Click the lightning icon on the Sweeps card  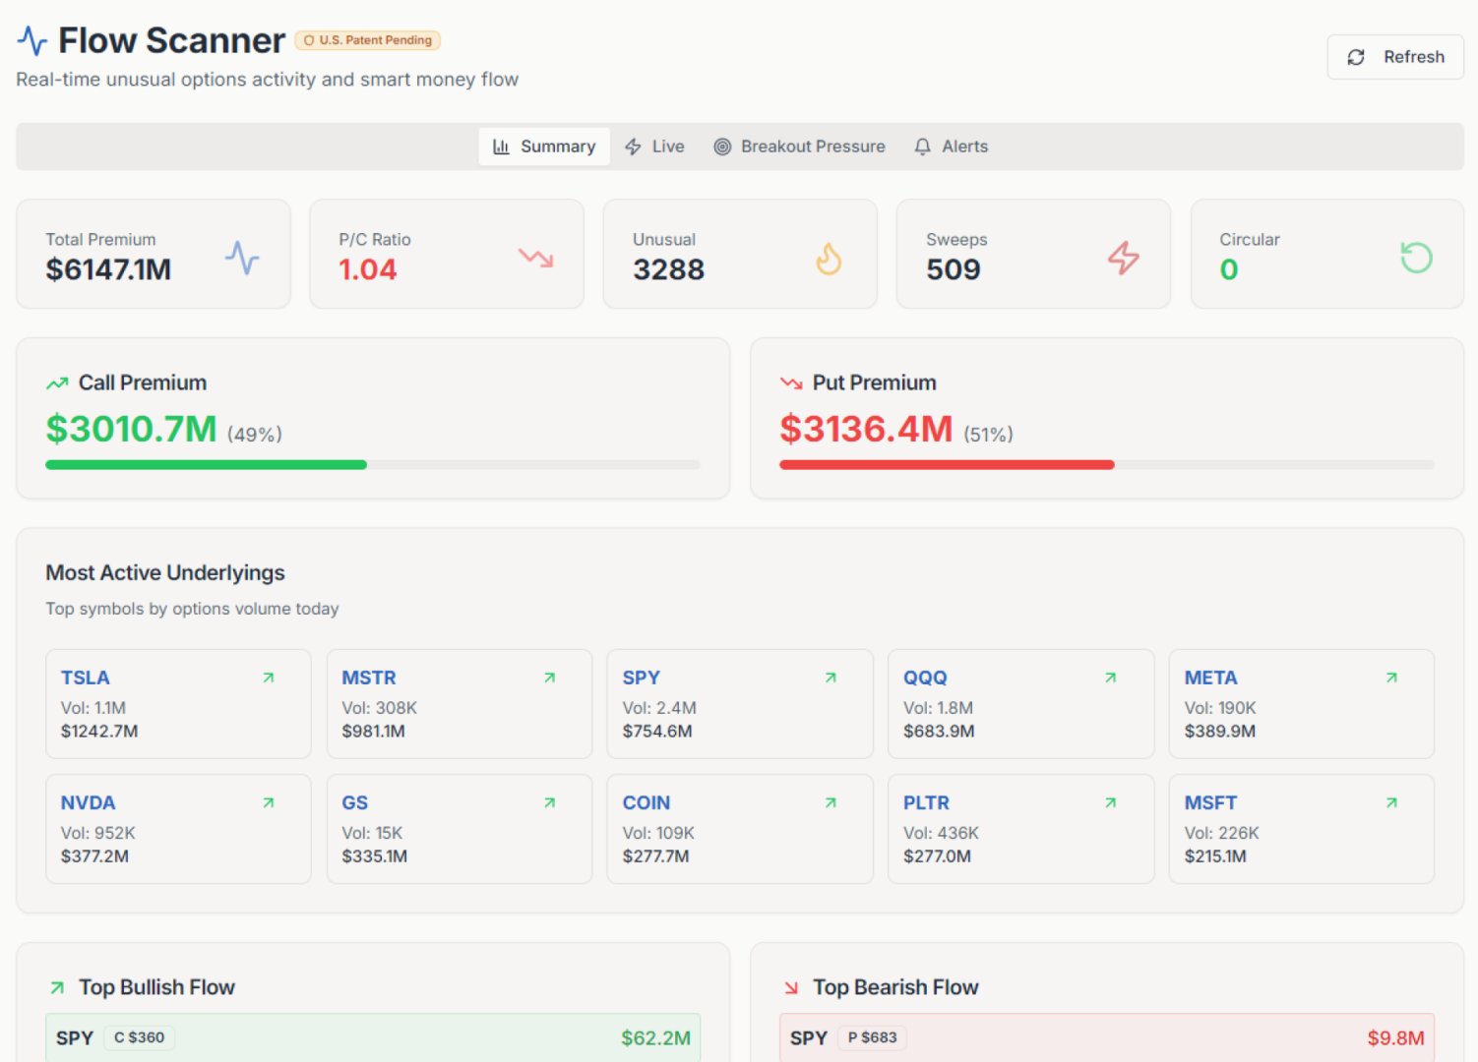click(1122, 258)
